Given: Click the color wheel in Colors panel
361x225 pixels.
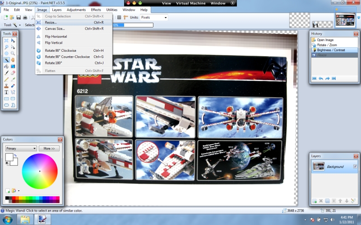Looking at the screenshot, I should point(40,171).
